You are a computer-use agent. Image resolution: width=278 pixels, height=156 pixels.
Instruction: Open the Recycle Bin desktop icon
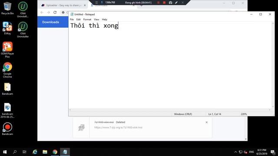click(x=7, y=8)
